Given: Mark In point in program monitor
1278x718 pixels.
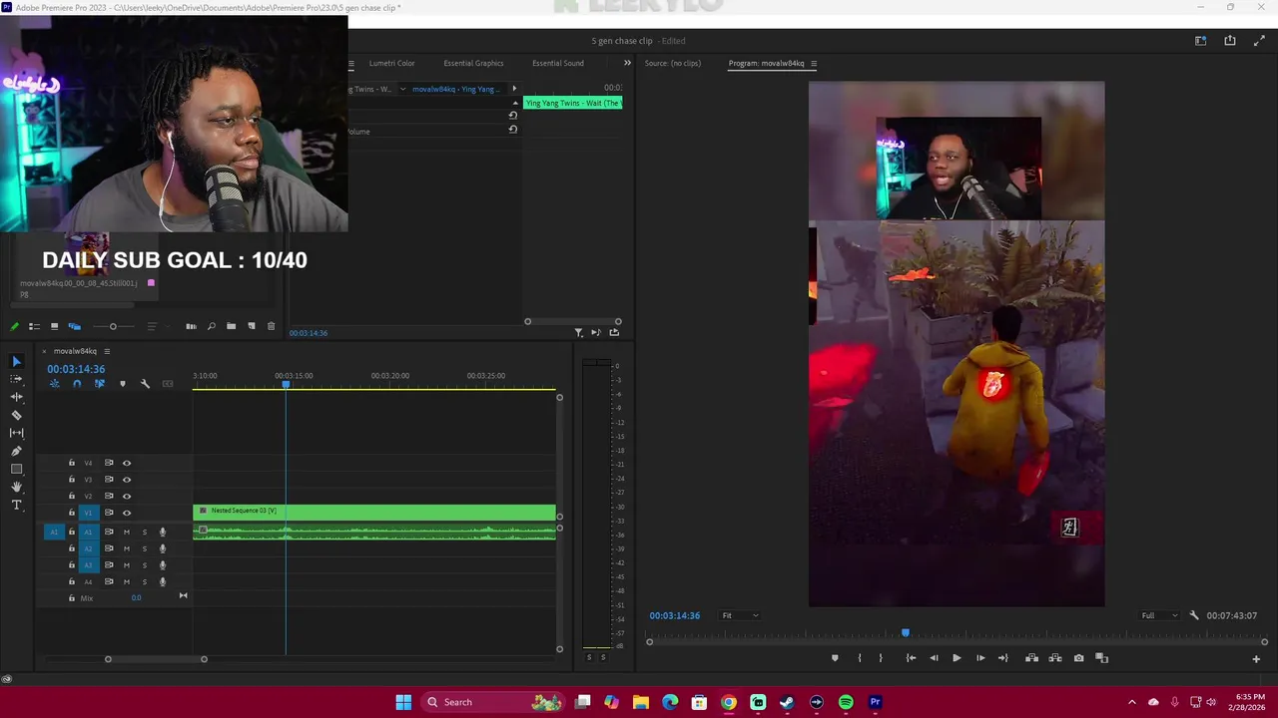Looking at the screenshot, I should (859, 658).
